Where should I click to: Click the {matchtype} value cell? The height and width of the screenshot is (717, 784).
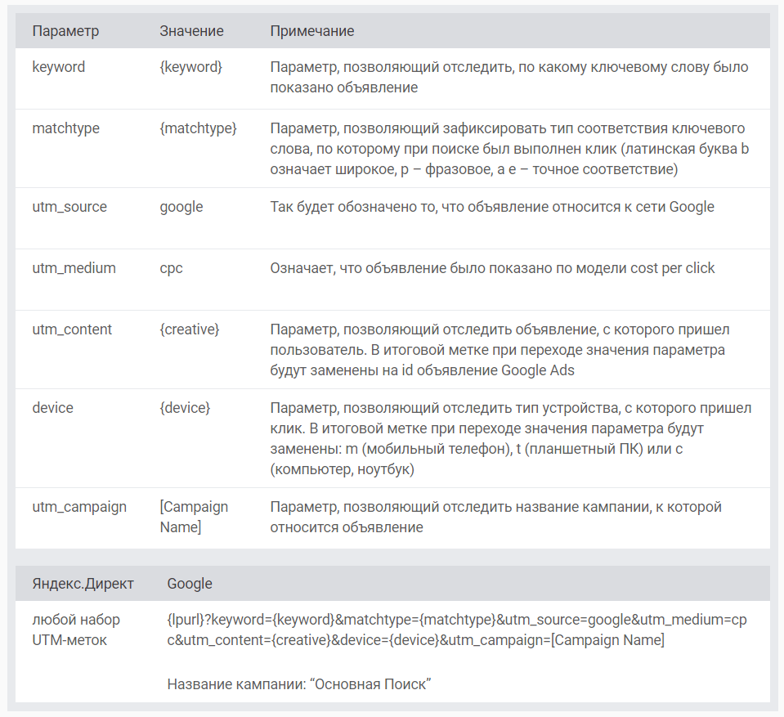(198, 128)
